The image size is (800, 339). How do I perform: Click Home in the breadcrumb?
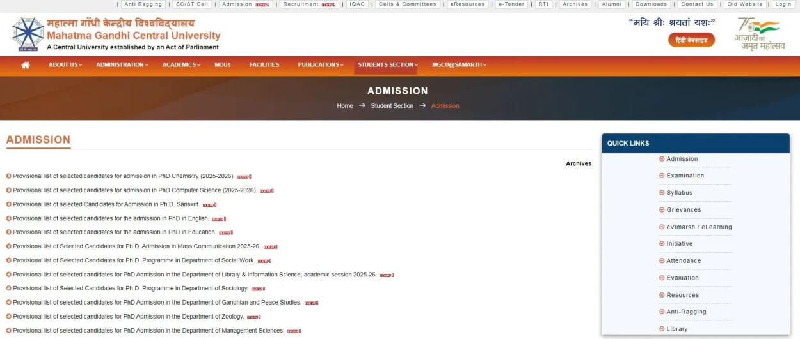[345, 106]
